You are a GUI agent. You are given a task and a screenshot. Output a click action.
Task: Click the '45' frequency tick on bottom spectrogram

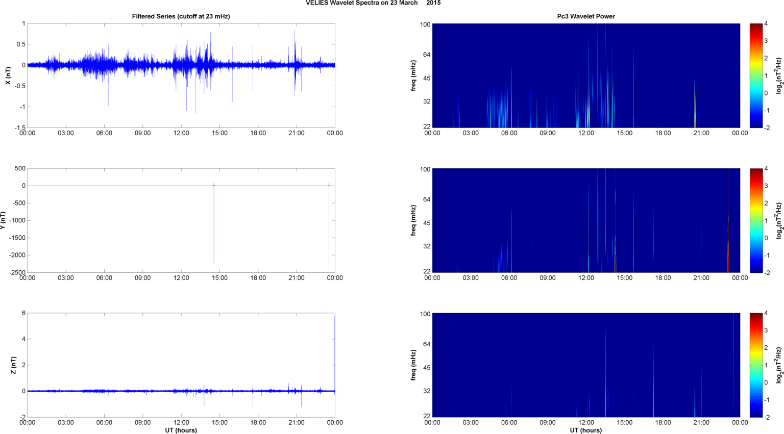[427, 368]
